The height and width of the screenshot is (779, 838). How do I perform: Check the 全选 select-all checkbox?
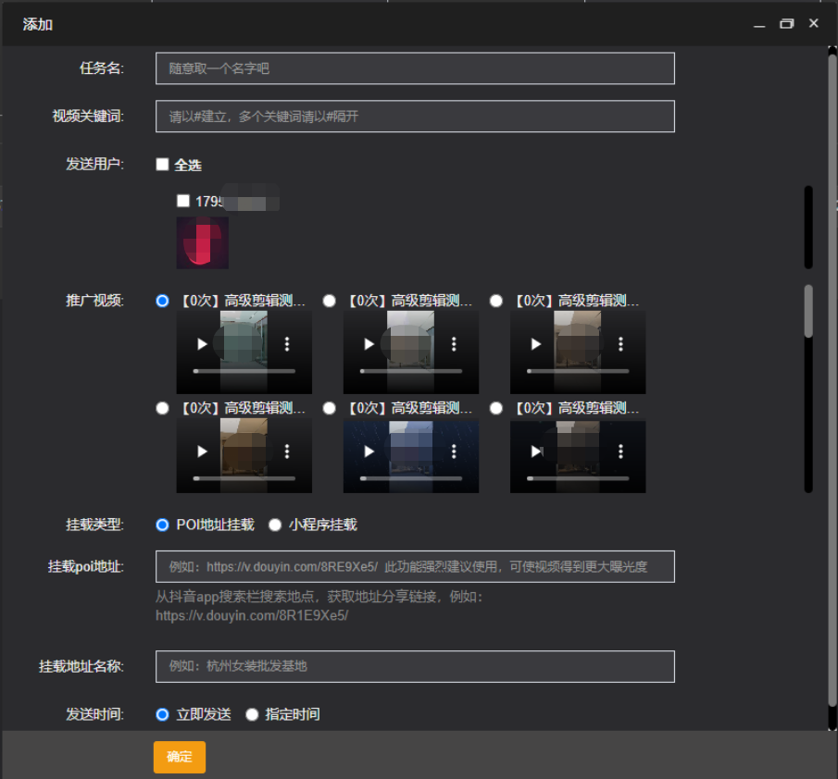pyautogui.click(x=162, y=164)
